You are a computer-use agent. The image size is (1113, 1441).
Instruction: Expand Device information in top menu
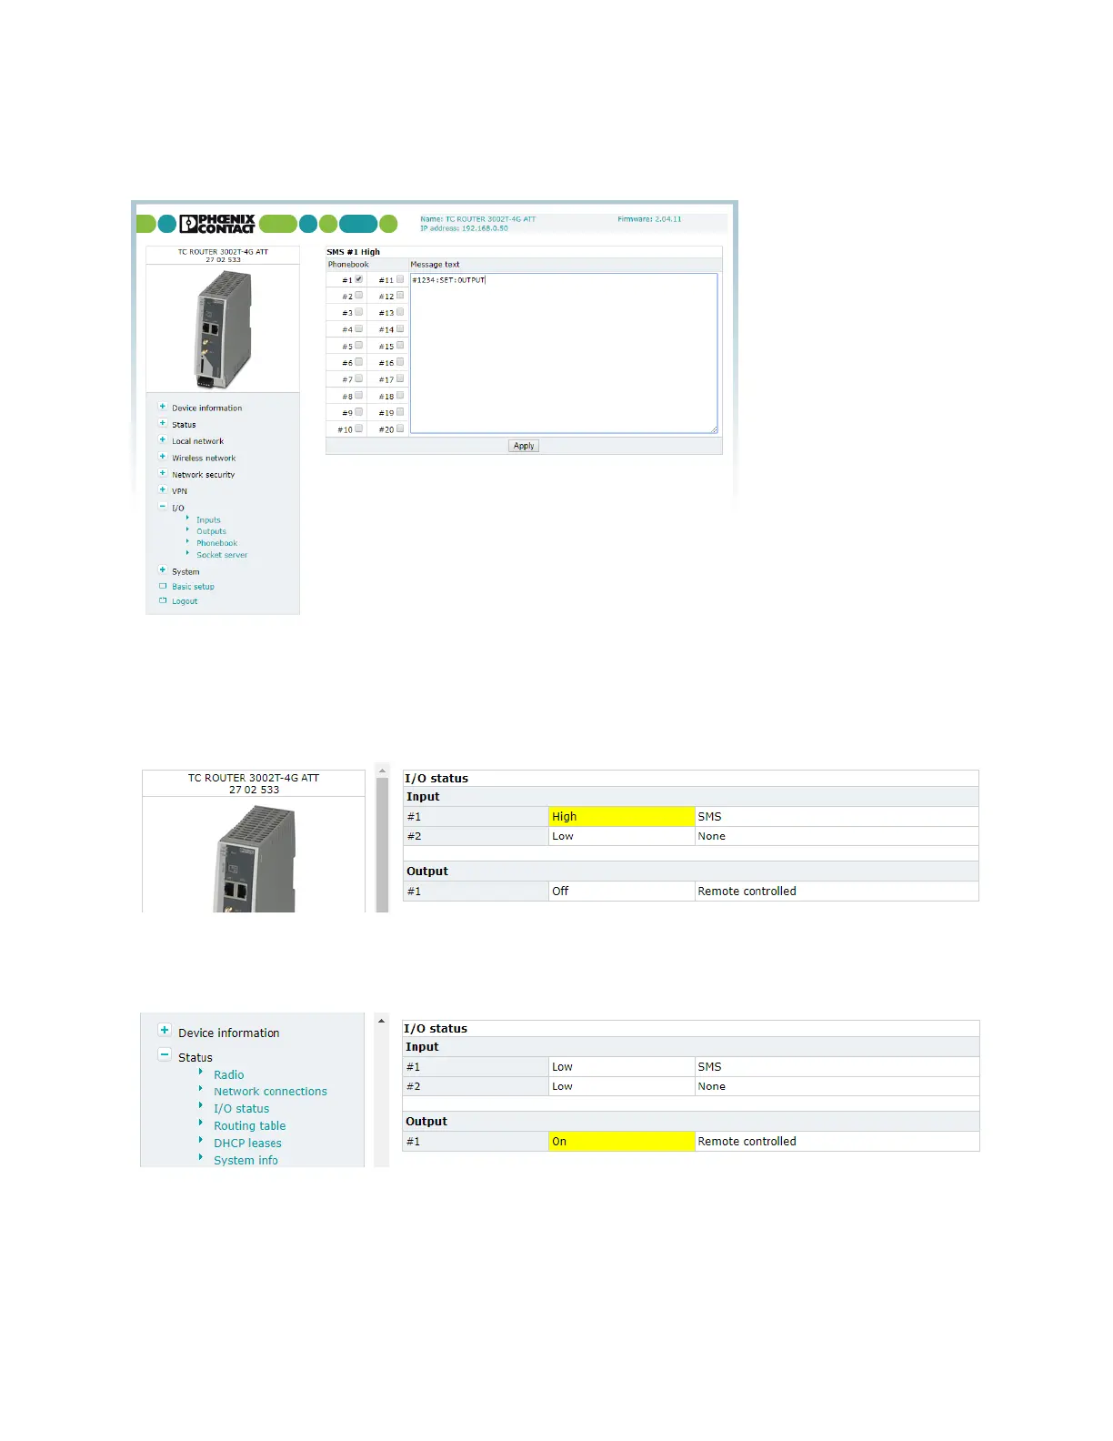[x=163, y=407]
